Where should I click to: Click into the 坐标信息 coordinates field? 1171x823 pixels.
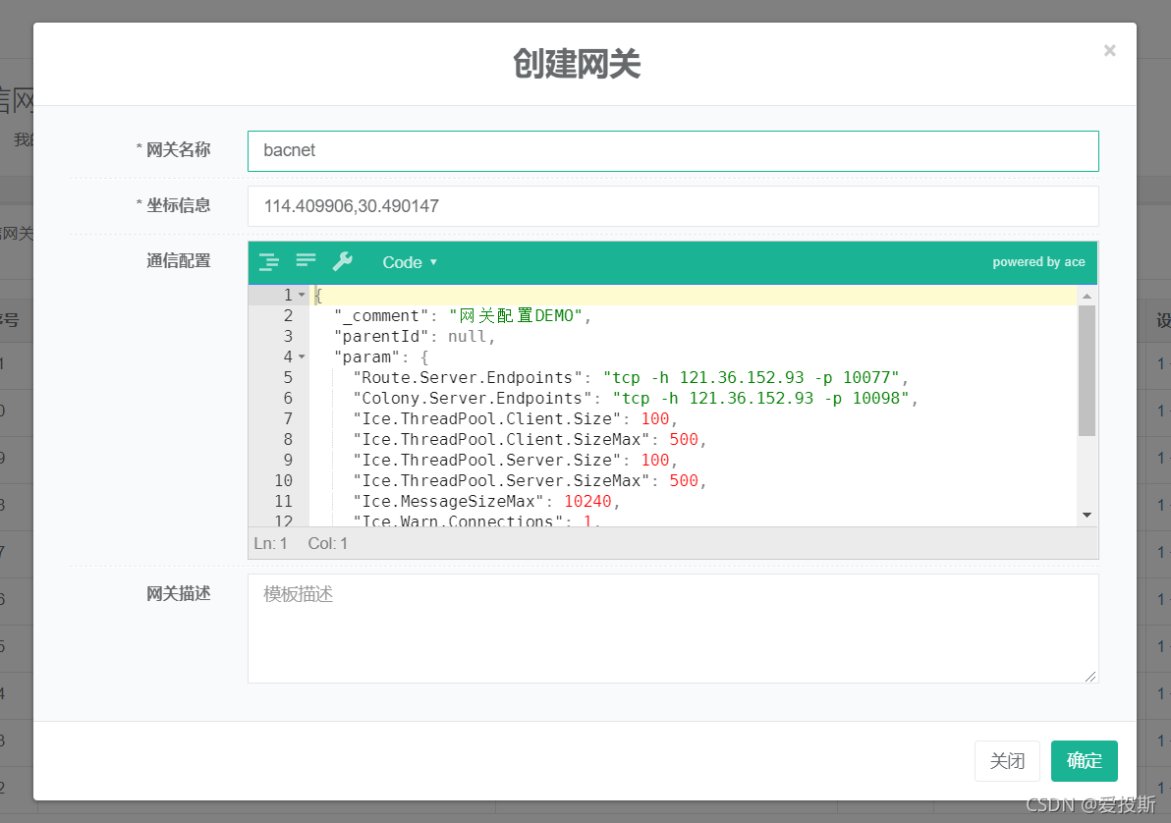click(672, 206)
